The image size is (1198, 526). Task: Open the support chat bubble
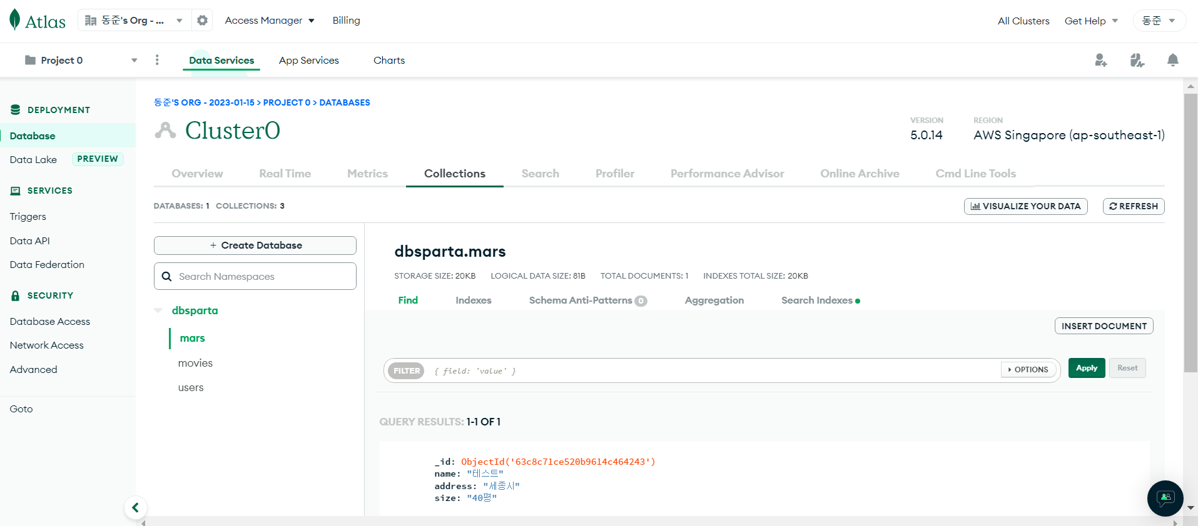tap(1165, 499)
